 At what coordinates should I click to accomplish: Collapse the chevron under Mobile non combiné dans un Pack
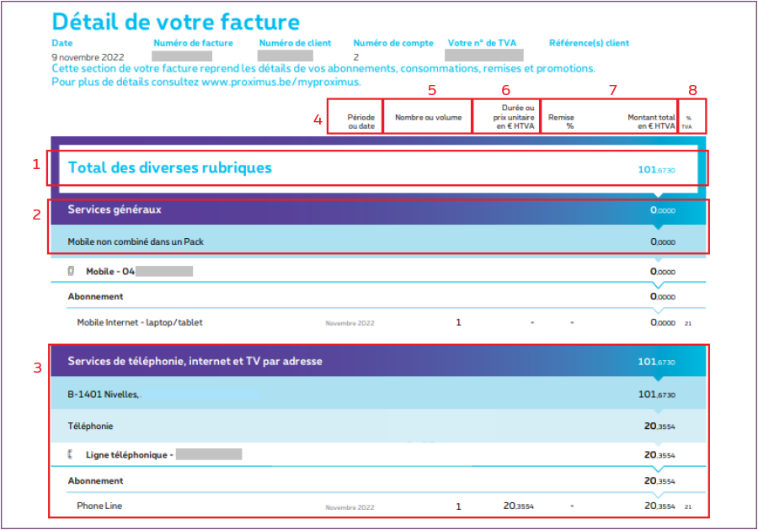coord(658,257)
